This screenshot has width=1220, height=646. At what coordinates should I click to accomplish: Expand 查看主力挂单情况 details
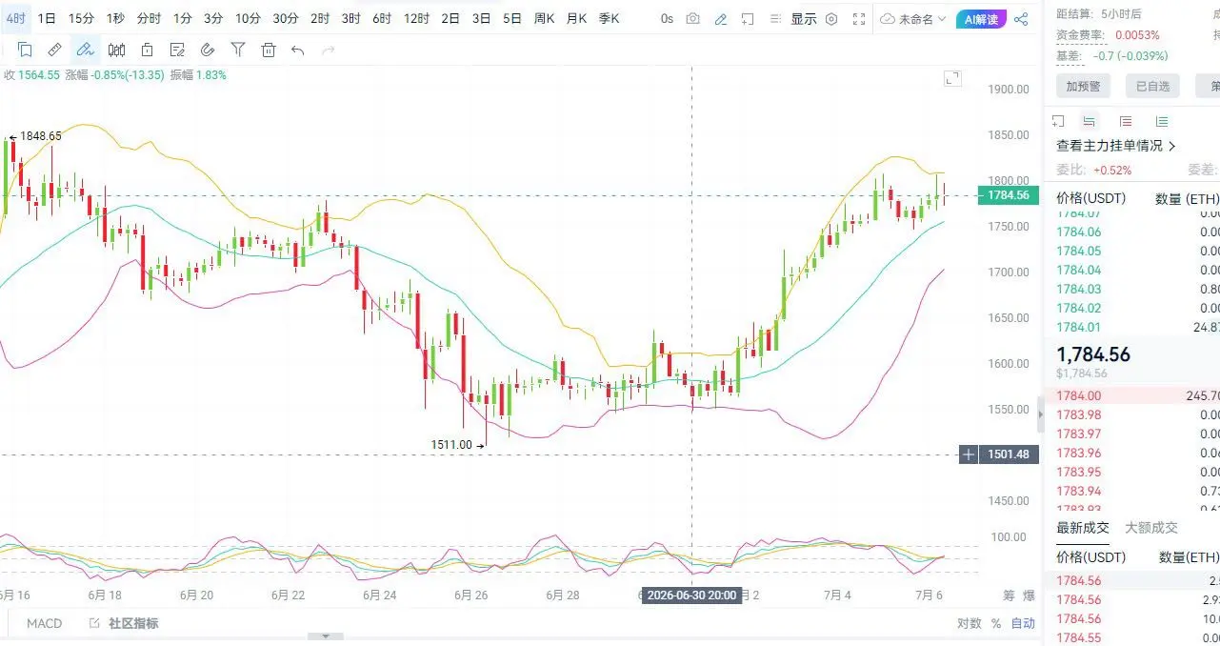tap(1116, 146)
